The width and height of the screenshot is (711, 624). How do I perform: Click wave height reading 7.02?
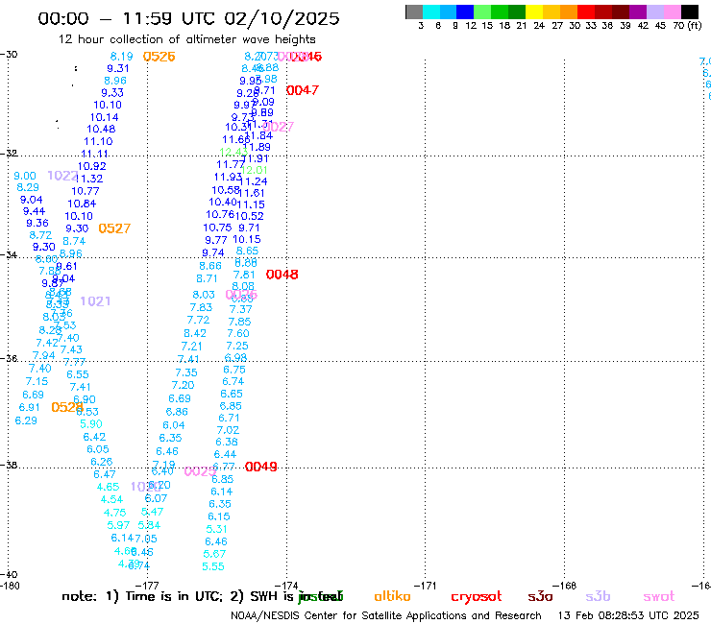point(228,430)
